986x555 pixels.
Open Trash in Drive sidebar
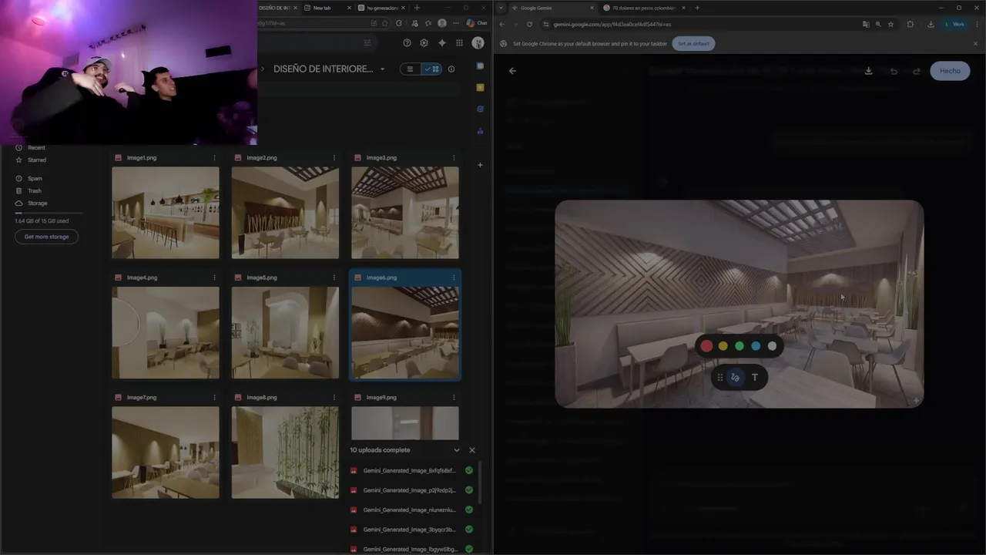(35, 190)
